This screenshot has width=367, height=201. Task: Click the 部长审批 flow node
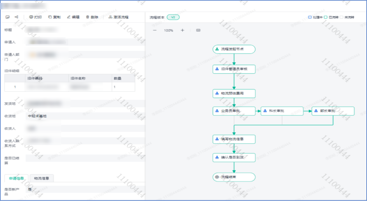point(333,111)
